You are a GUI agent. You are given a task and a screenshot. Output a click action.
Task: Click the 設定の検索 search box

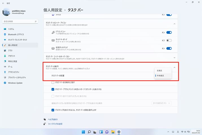click(x=20, y=21)
